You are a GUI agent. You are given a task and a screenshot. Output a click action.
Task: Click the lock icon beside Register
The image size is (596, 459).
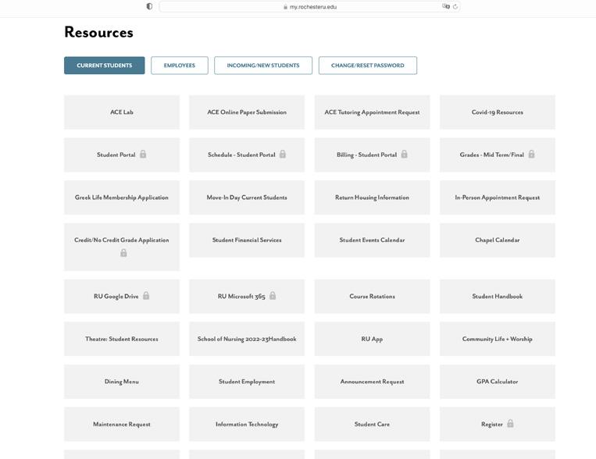pos(510,423)
